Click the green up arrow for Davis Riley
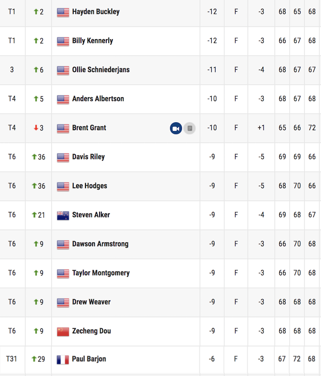321x376 pixels. click(x=34, y=157)
